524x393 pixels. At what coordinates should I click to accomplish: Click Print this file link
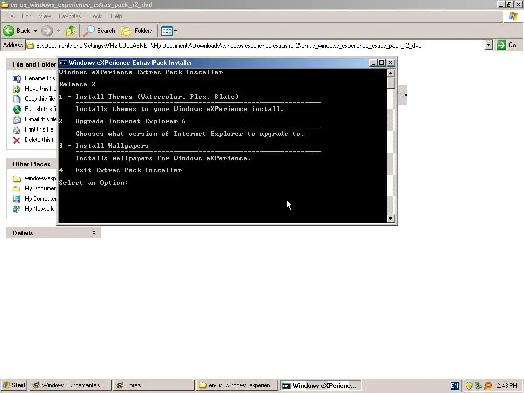pos(39,129)
